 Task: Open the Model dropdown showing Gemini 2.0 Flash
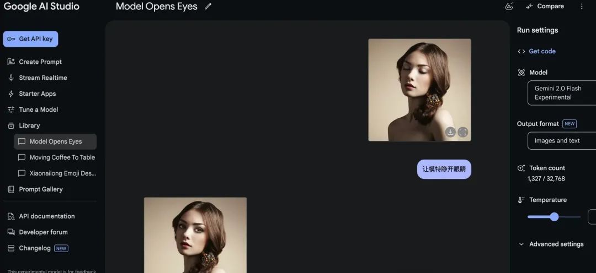tap(560, 92)
